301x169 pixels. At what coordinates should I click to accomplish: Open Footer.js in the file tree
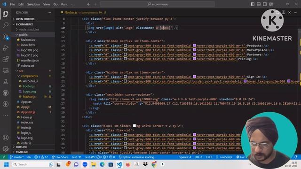29,86
